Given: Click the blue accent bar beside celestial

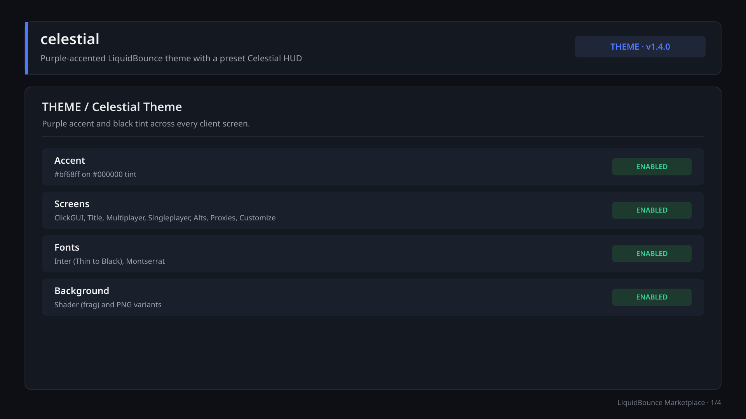Looking at the screenshot, I should coord(26,48).
